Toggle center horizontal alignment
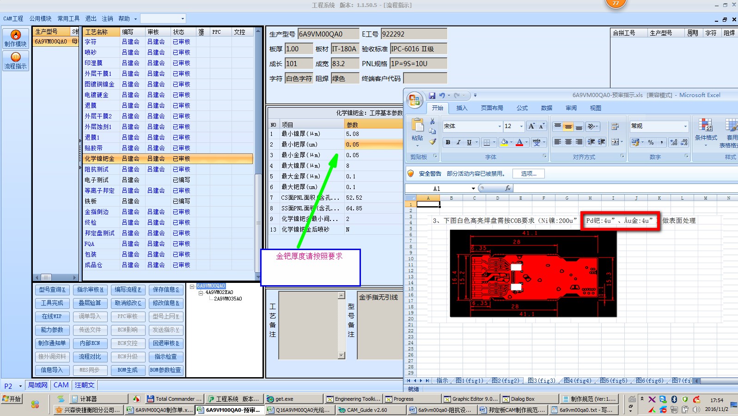Viewport: 738px width, 416px height. 568,142
